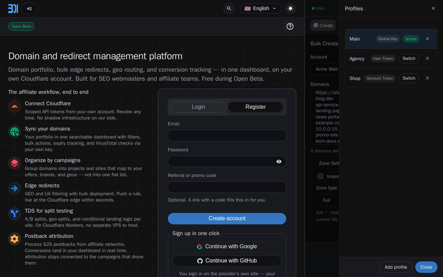Remove the Main profile
The image size is (443, 277).
click(427, 39)
